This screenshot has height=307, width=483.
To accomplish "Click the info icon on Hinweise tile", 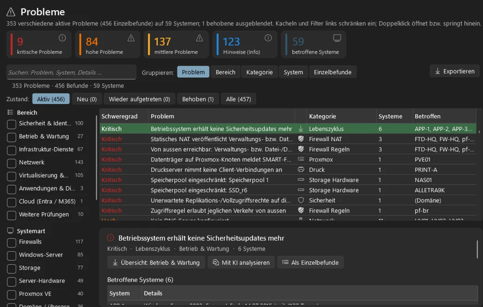I will 268,38.
